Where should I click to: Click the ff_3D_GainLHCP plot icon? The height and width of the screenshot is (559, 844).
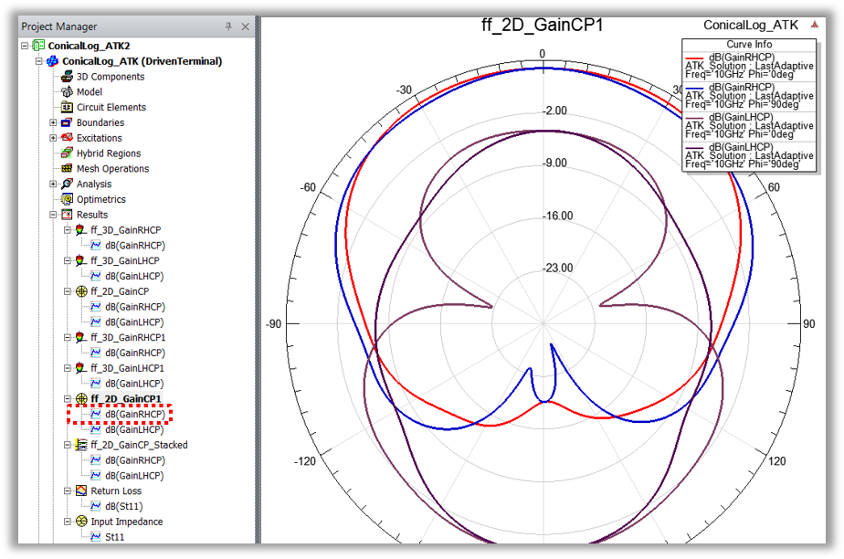tap(80, 260)
